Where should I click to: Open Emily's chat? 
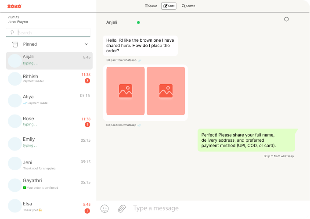[x=49, y=143]
